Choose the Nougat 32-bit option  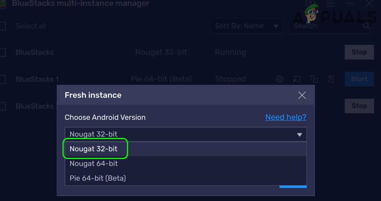(x=94, y=149)
